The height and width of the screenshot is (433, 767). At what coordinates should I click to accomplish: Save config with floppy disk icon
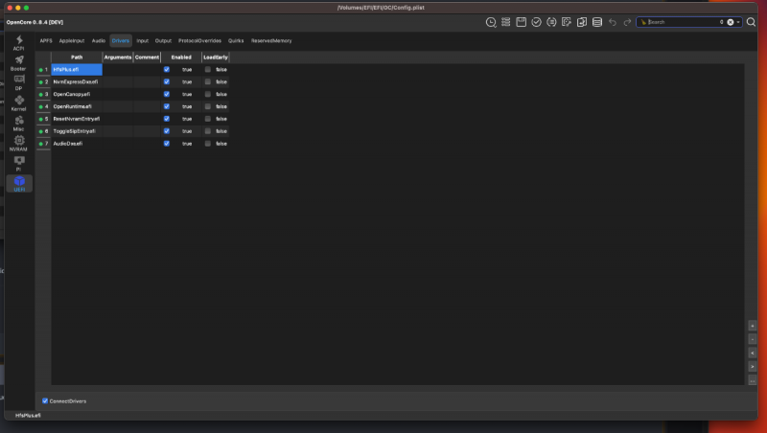(x=521, y=22)
